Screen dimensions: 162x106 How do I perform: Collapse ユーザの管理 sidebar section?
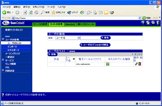coord(3,39)
